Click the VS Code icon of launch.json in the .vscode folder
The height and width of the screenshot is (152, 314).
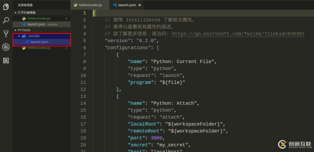click(27, 42)
